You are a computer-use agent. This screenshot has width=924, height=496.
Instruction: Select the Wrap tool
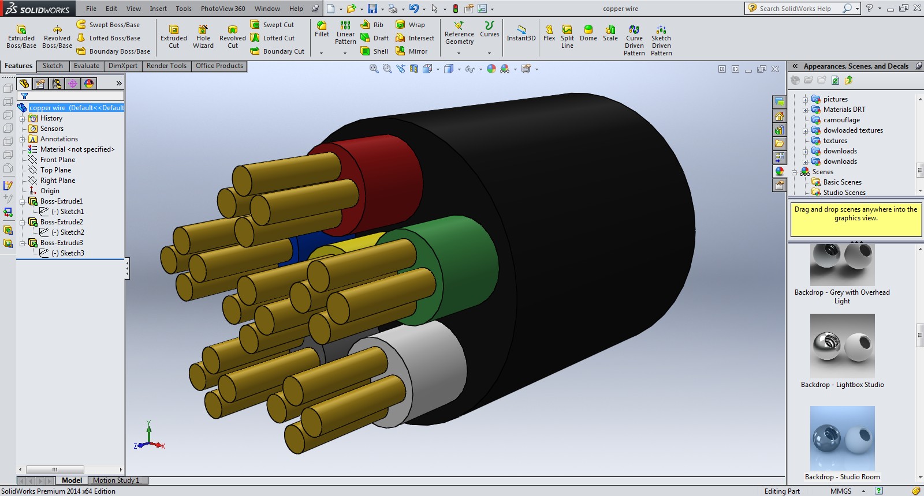click(410, 25)
